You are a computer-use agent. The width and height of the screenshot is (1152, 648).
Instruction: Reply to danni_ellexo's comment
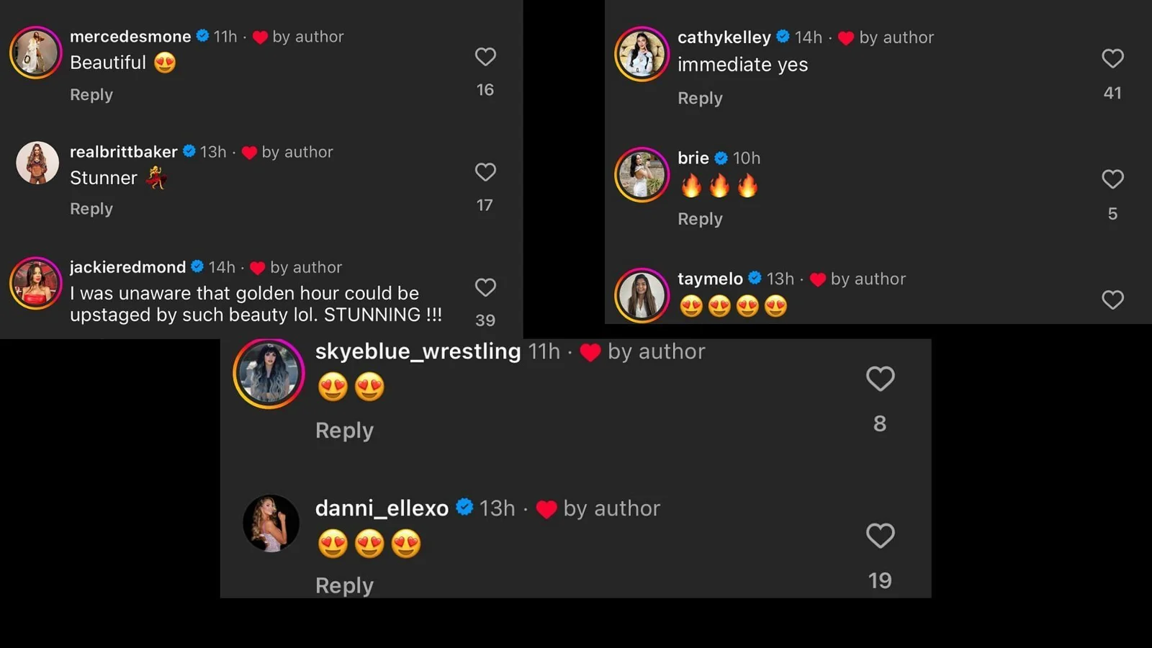[x=344, y=585]
